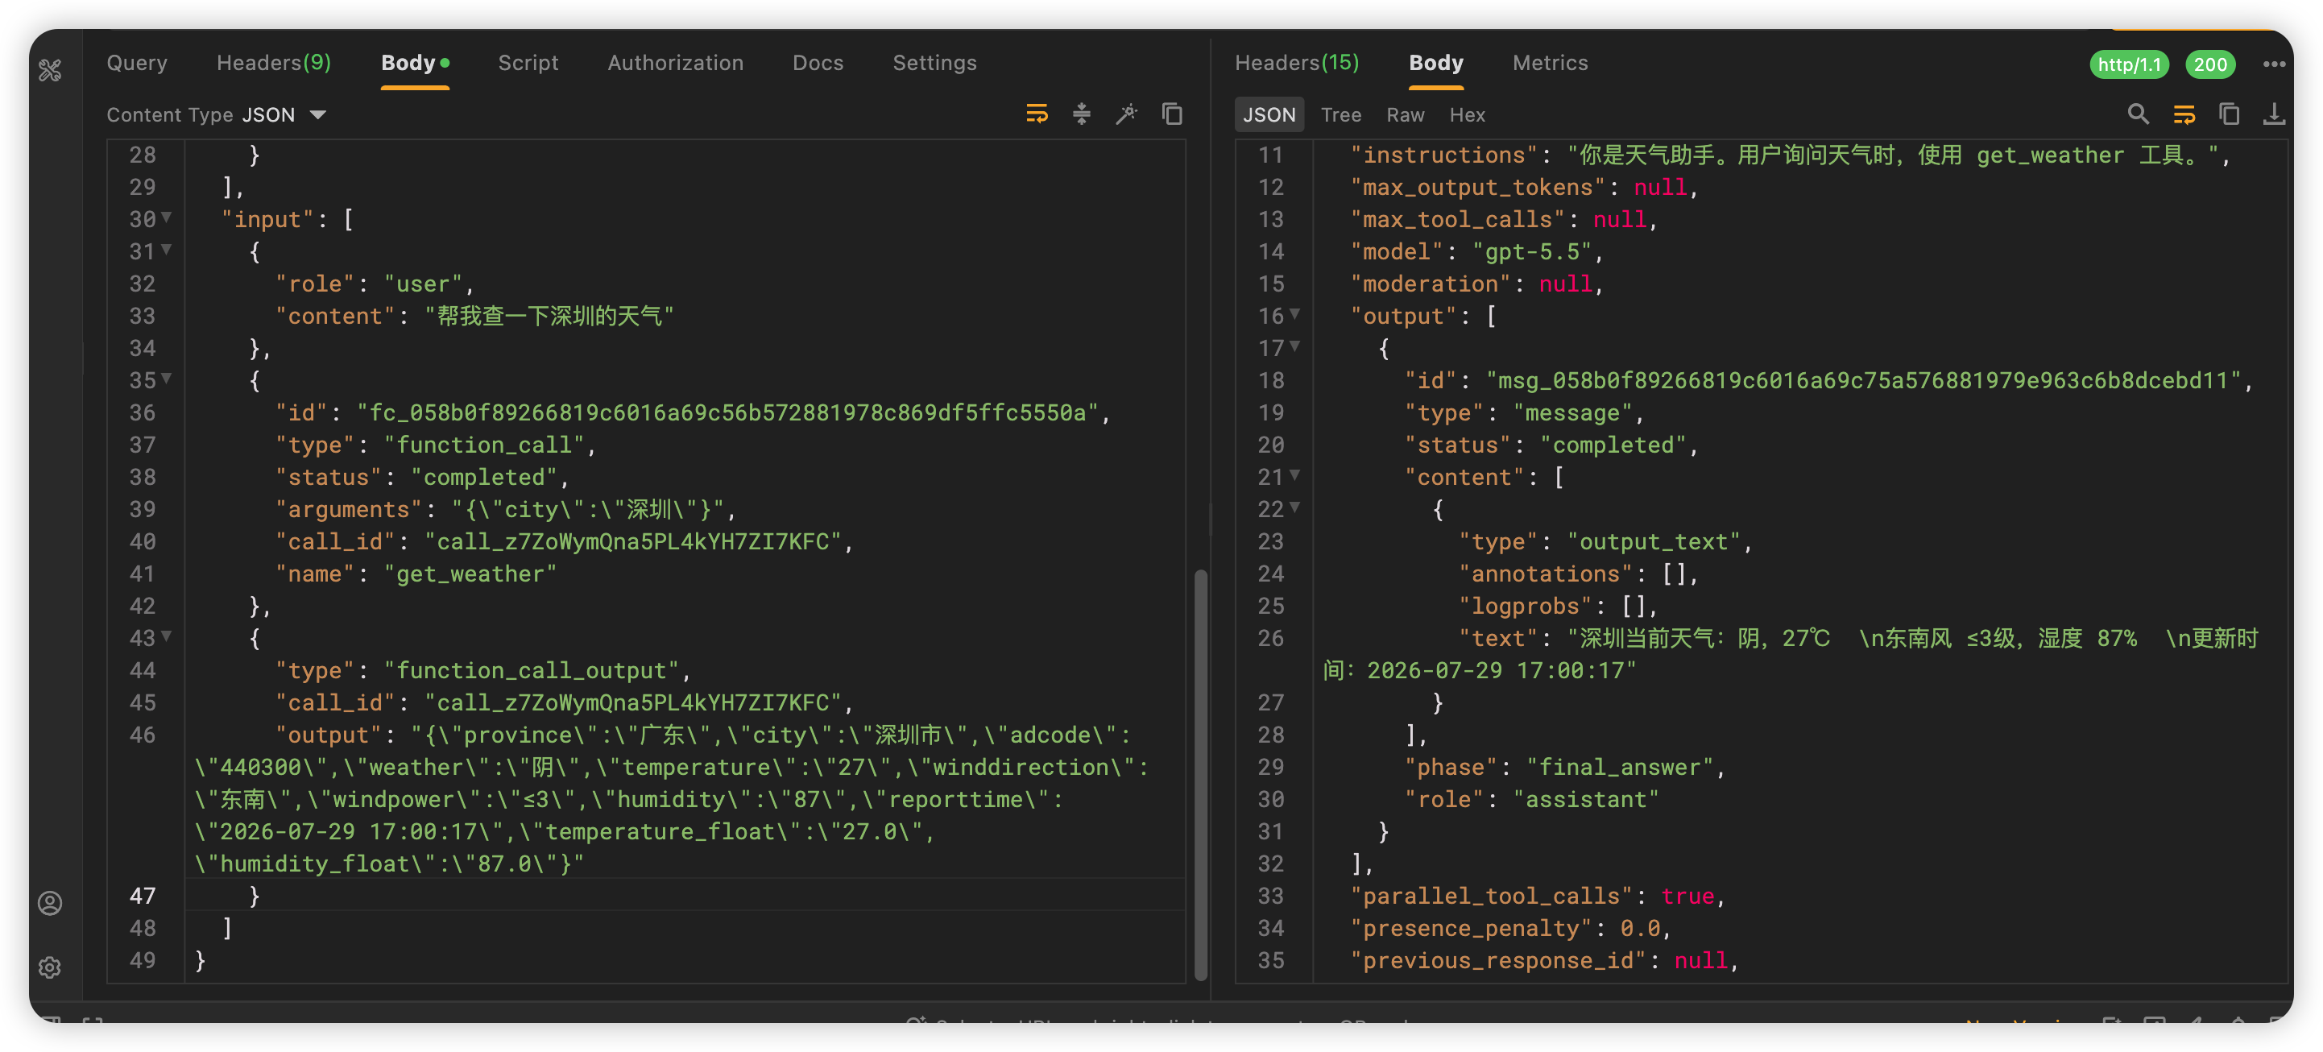This screenshot has width=2323, height=1052.
Task: Toggle word wrap in response viewer
Action: [x=2184, y=114]
